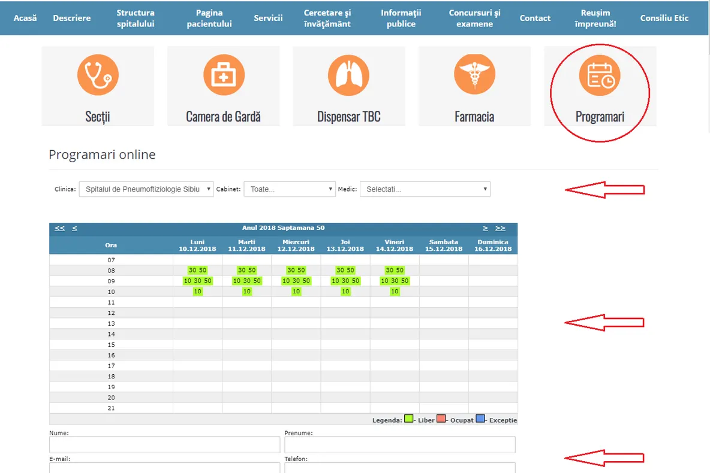710x473 pixels.
Task: Click the green Liber legend swatch
Action: tap(408, 419)
